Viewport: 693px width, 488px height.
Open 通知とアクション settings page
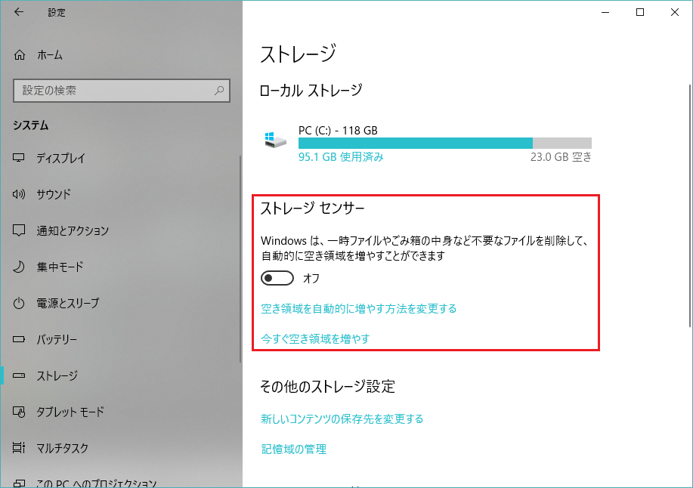(73, 230)
